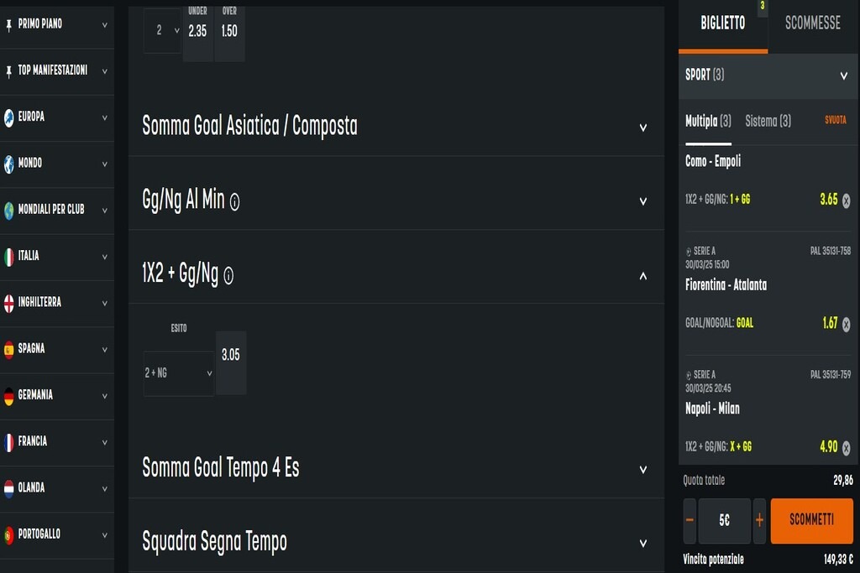Click the Italia flag icon
860x573 pixels.
9,256
